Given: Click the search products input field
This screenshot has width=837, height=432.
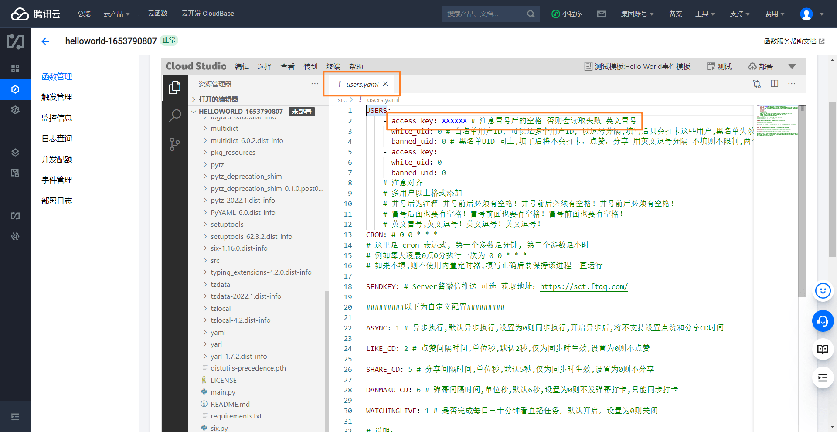Looking at the screenshot, I should (484, 14).
